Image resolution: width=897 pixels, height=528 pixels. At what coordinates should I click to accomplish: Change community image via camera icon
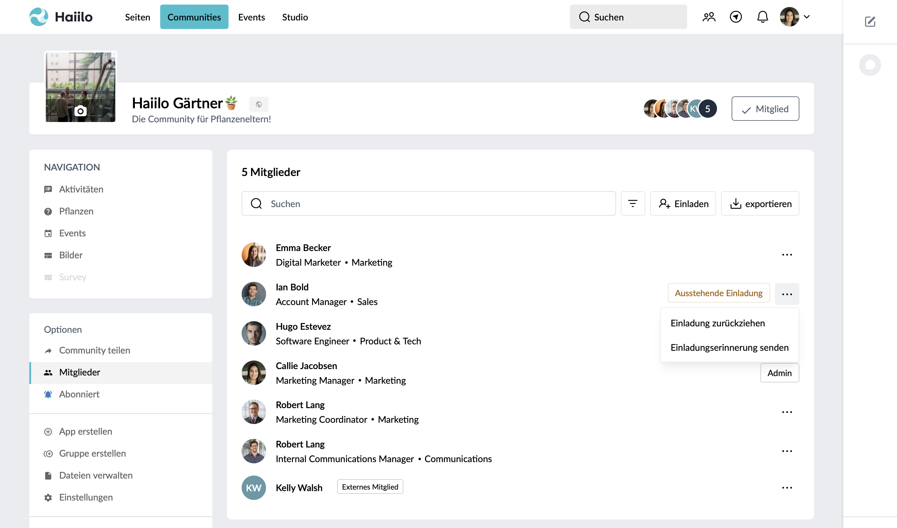pos(81,111)
